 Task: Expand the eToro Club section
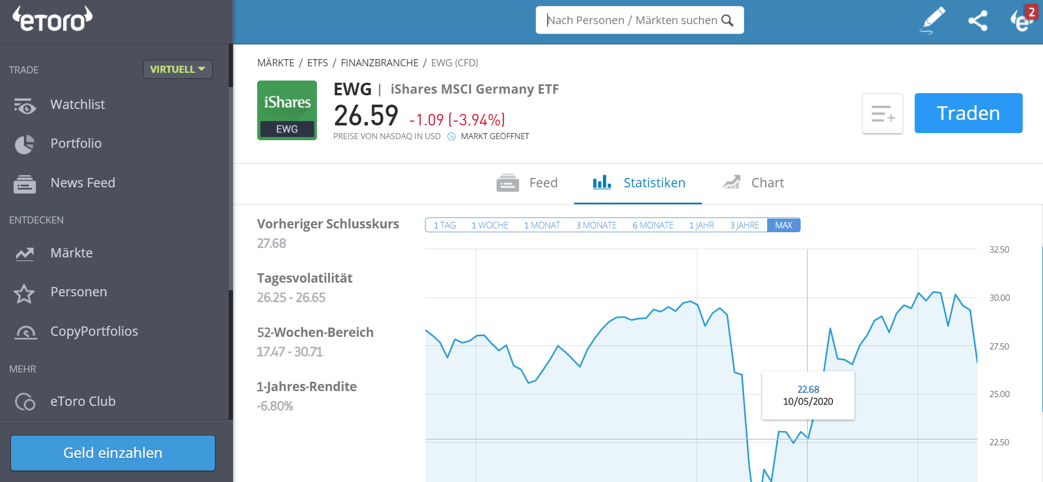pos(83,401)
